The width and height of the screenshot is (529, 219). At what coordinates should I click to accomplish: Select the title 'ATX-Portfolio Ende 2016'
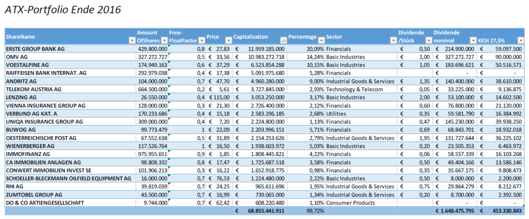coord(63,10)
